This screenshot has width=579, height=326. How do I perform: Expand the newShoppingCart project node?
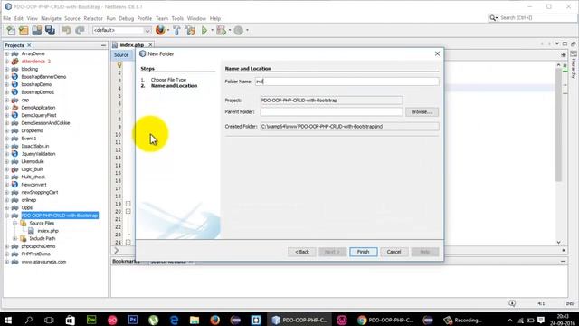(x=6, y=192)
